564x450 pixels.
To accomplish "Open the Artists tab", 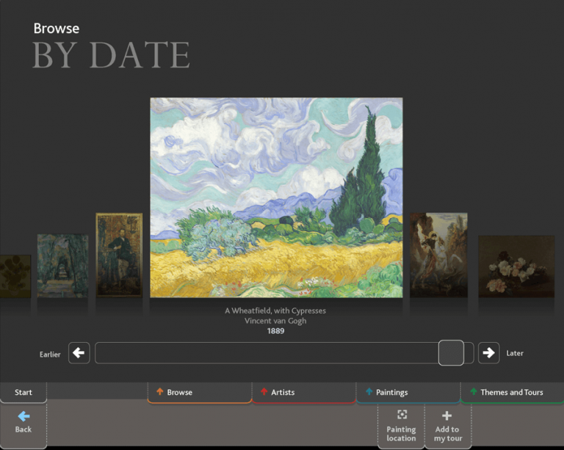I will (x=304, y=393).
